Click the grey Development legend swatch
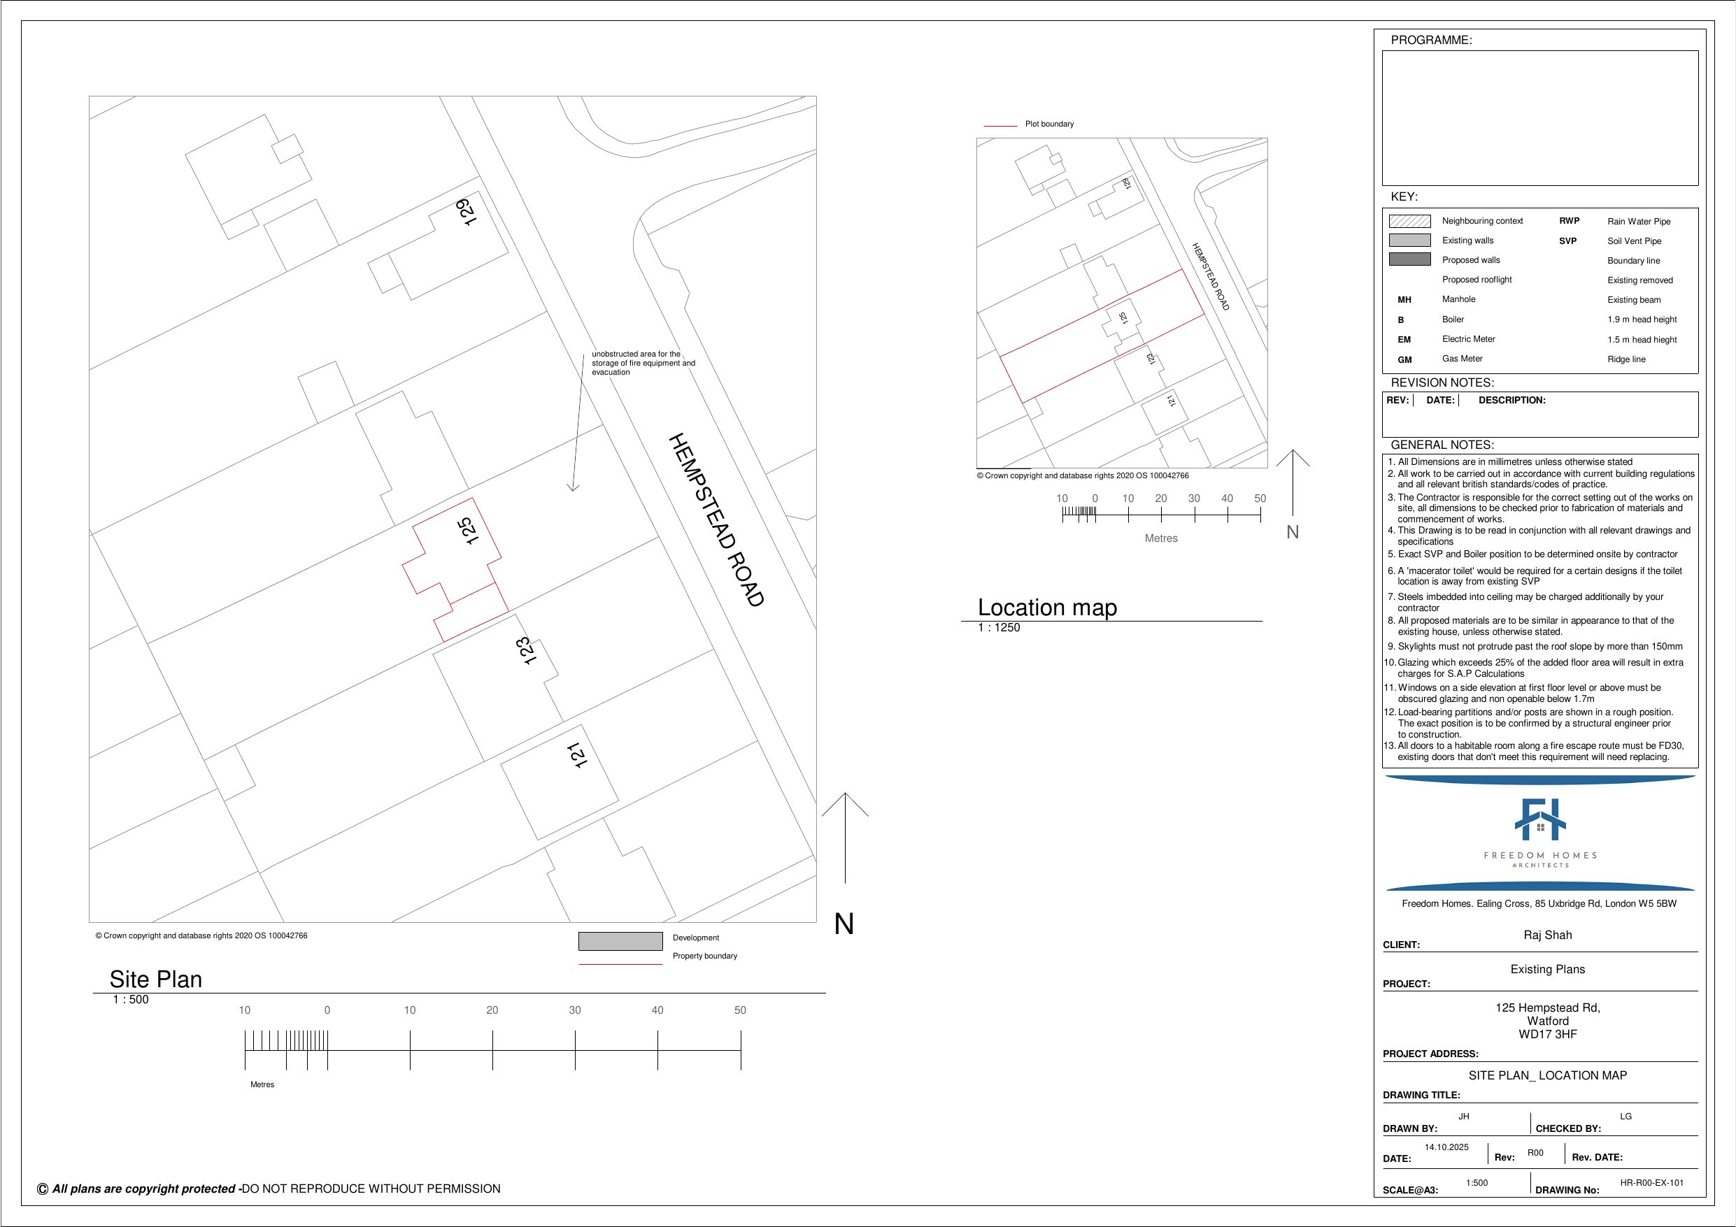The width and height of the screenshot is (1736, 1227). pos(620,941)
